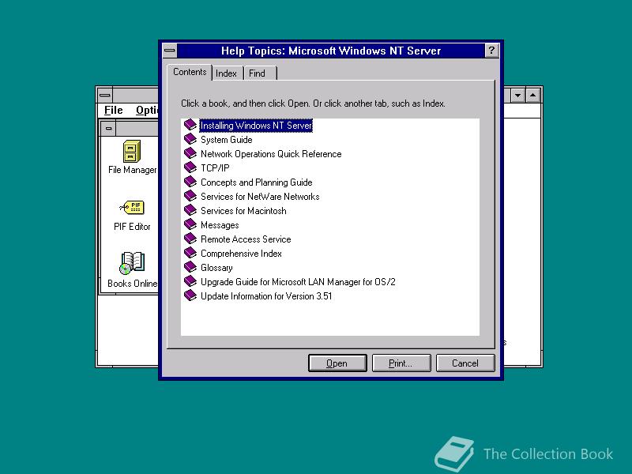This screenshot has width=632, height=474.
Task: Click book icon for Upgrade Guide LAN Manager
Action: click(190, 281)
